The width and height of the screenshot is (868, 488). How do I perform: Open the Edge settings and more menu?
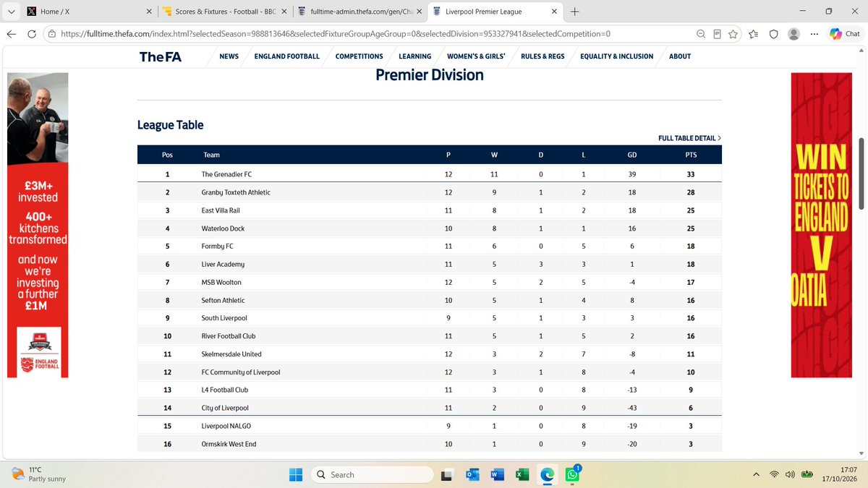pos(814,34)
